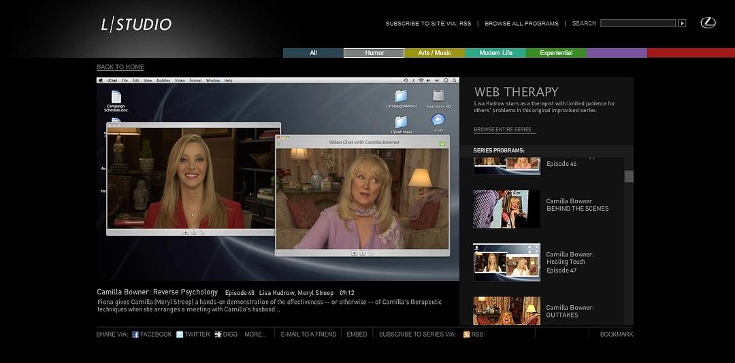Click the purple category swatch

click(617, 53)
